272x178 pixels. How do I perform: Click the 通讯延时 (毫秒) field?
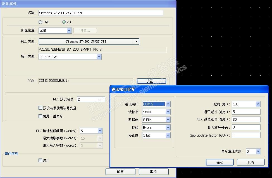246,112
